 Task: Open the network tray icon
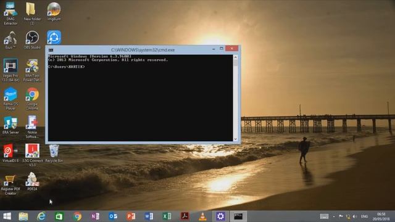click(348, 216)
